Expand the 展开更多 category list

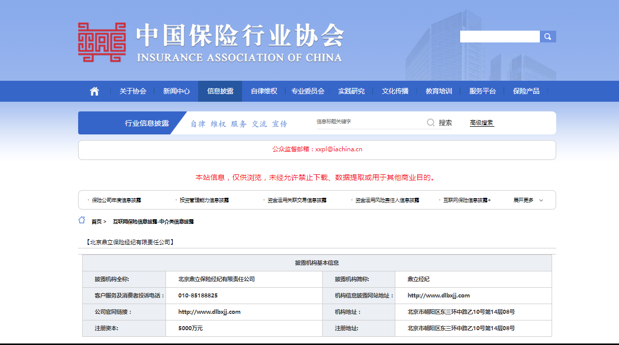pos(529,200)
